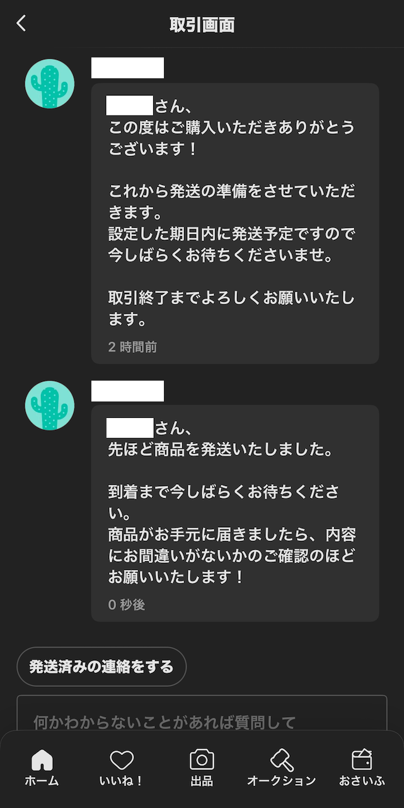Open the おさいふ wallet icon
This screenshot has width=404, height=808.
pos(362,759)
